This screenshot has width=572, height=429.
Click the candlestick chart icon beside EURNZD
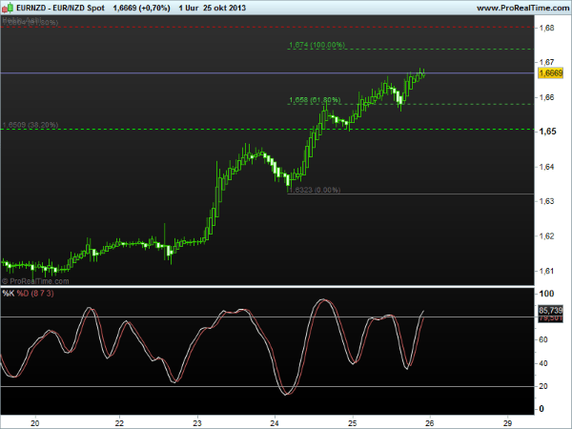click(8, 8)
